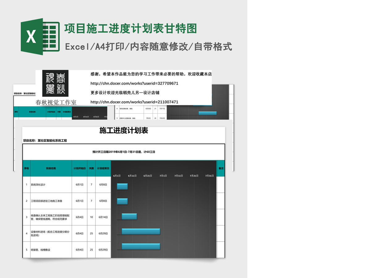The width and height of the screenshot is (371, 278).
Task: Click the 计划开始日 header on the front sheet
Action: point(79,168)
